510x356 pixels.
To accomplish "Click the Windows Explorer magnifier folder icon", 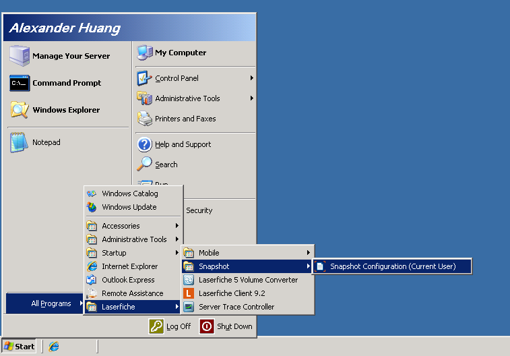I will tap(20, 110).
